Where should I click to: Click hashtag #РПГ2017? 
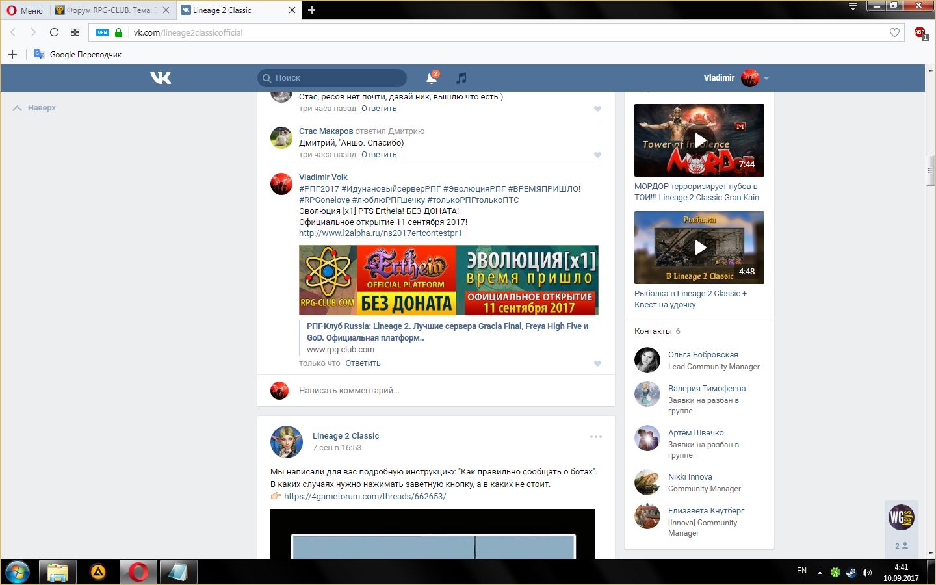[x=319, y=189]
